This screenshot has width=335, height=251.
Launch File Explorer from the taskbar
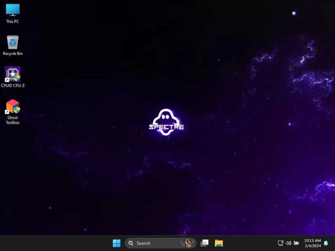[x=219, y=243]
